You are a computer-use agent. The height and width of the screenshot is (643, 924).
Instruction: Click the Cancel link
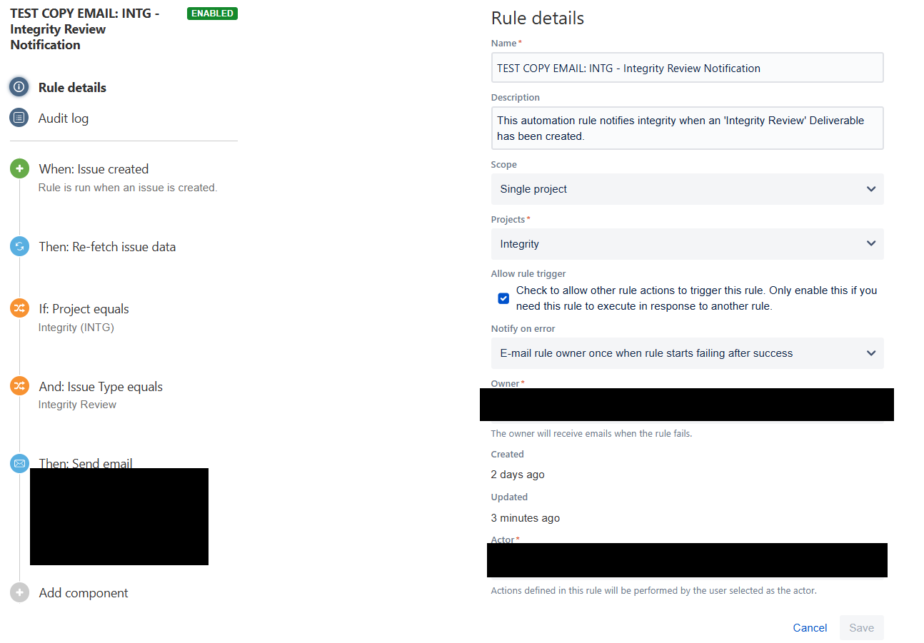tap(810, 628)
